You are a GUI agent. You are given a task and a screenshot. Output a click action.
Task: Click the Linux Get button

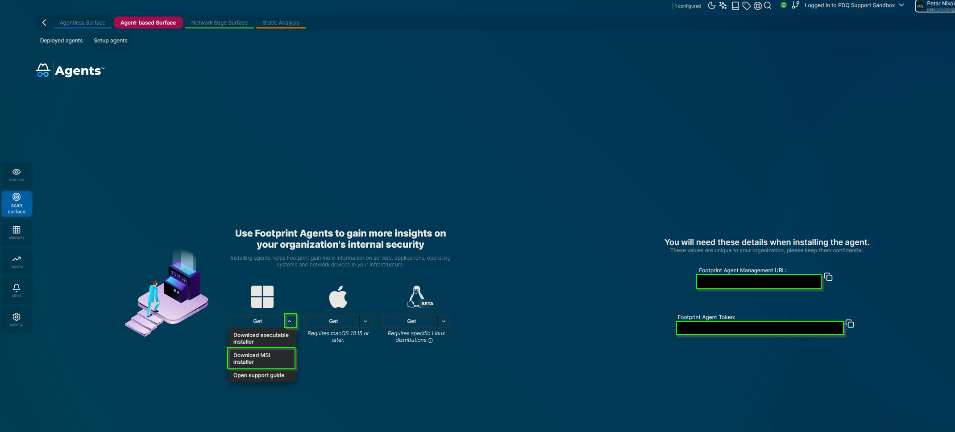pos(411,321)
